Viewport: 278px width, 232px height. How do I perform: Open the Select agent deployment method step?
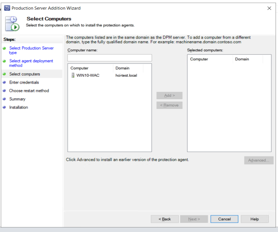(x=30, y=63)
